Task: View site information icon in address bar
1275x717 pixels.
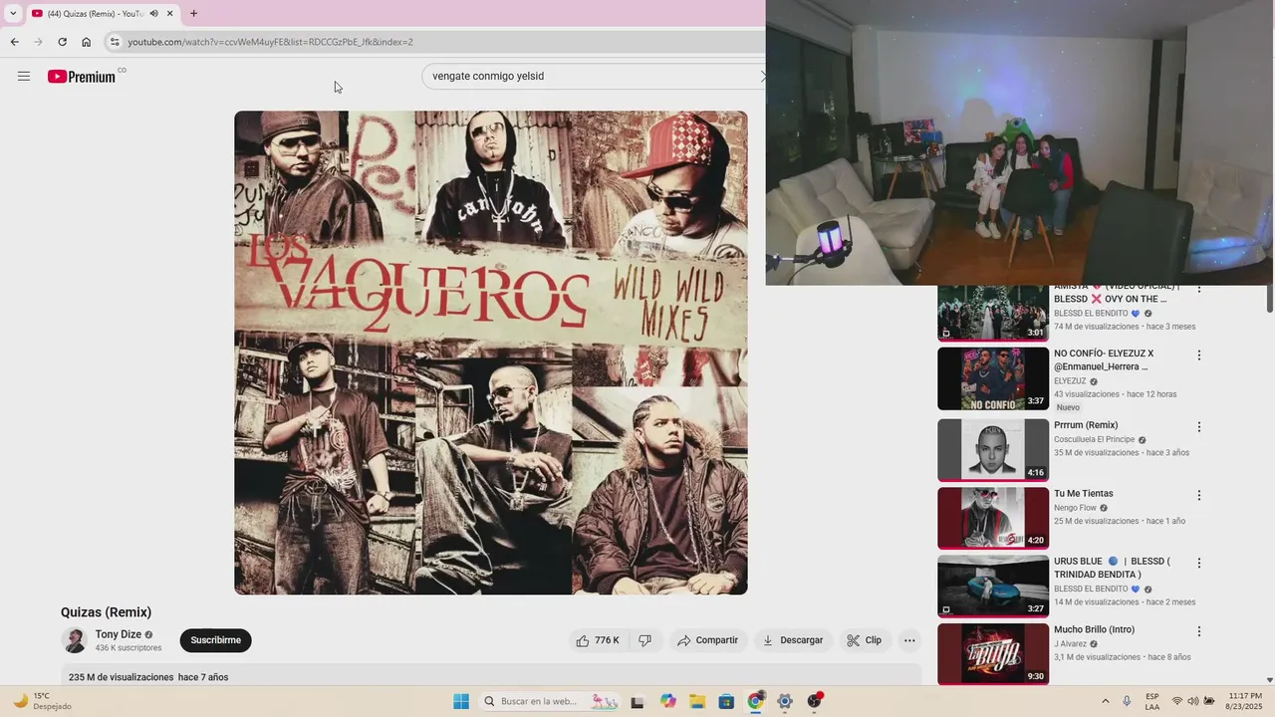Action: point(115,42)
